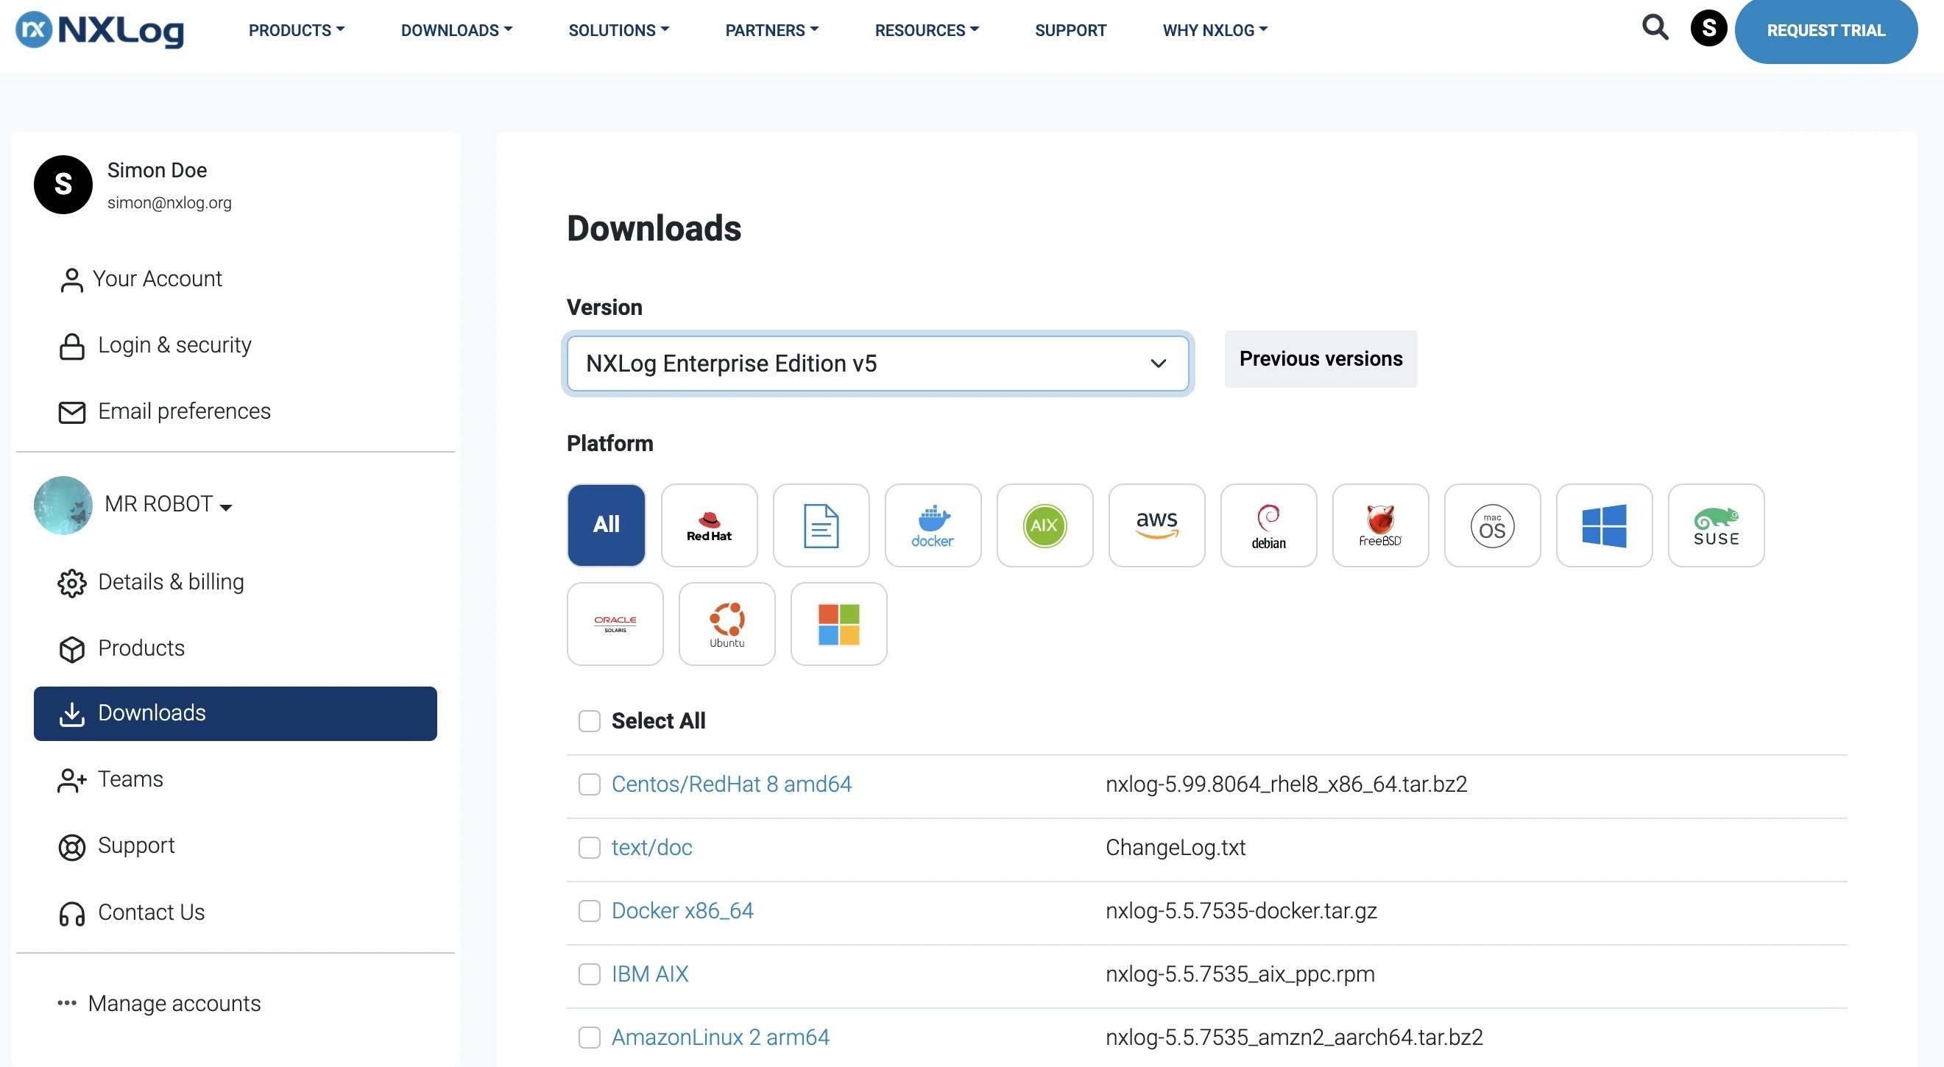Tick the Centos/RedHat 8 amd64 checkbox

click(590, 784)
